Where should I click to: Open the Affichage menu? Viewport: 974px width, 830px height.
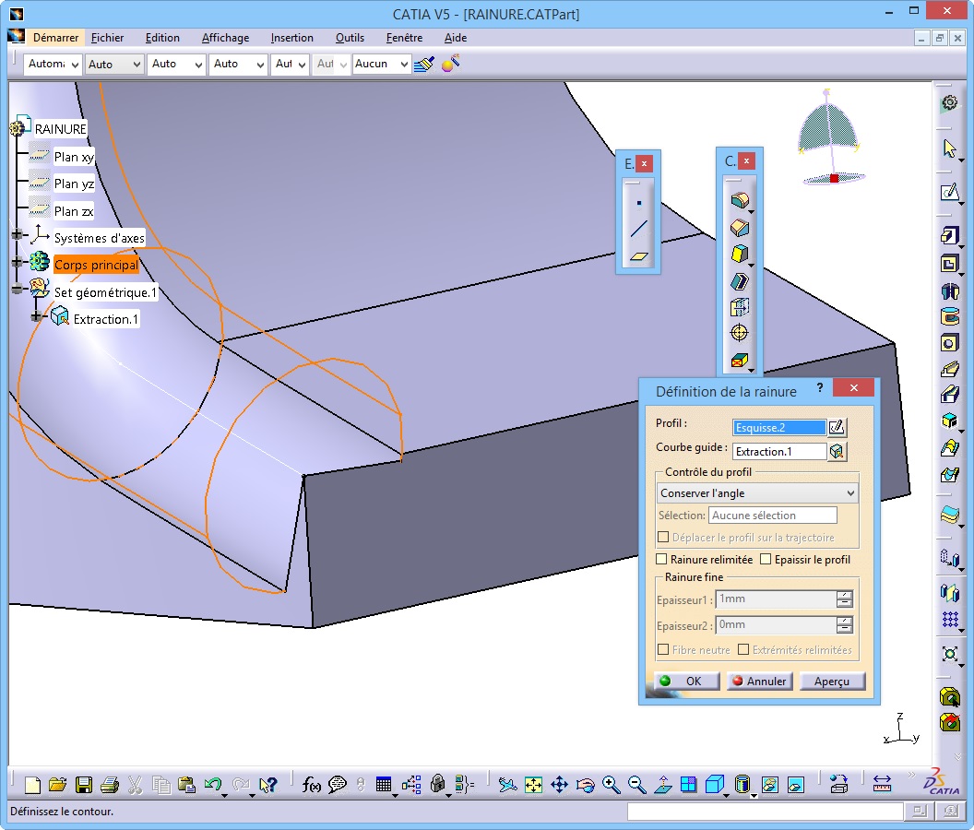(225, 38)
